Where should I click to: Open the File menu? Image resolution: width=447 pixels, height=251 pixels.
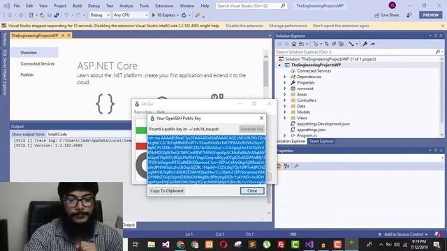pyautogui.click(x=17, y=6)
